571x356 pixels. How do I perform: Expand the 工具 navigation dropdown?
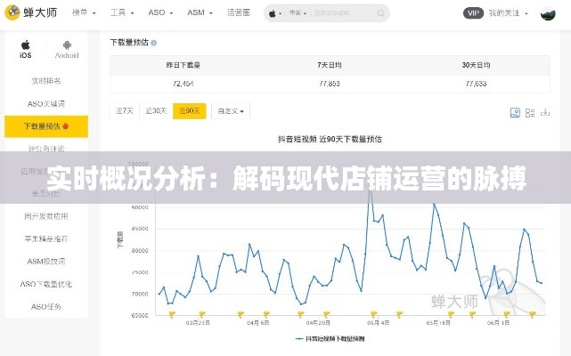(x=120, y=13)
